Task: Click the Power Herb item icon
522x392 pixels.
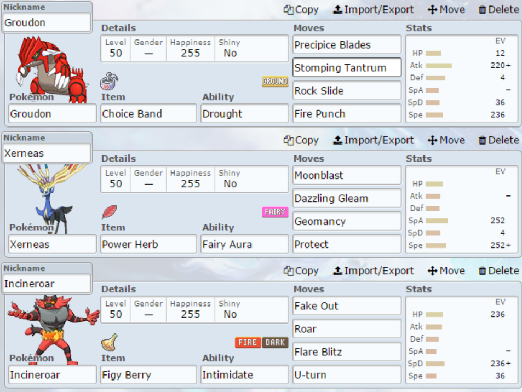Action: click(x=109, y=212)
